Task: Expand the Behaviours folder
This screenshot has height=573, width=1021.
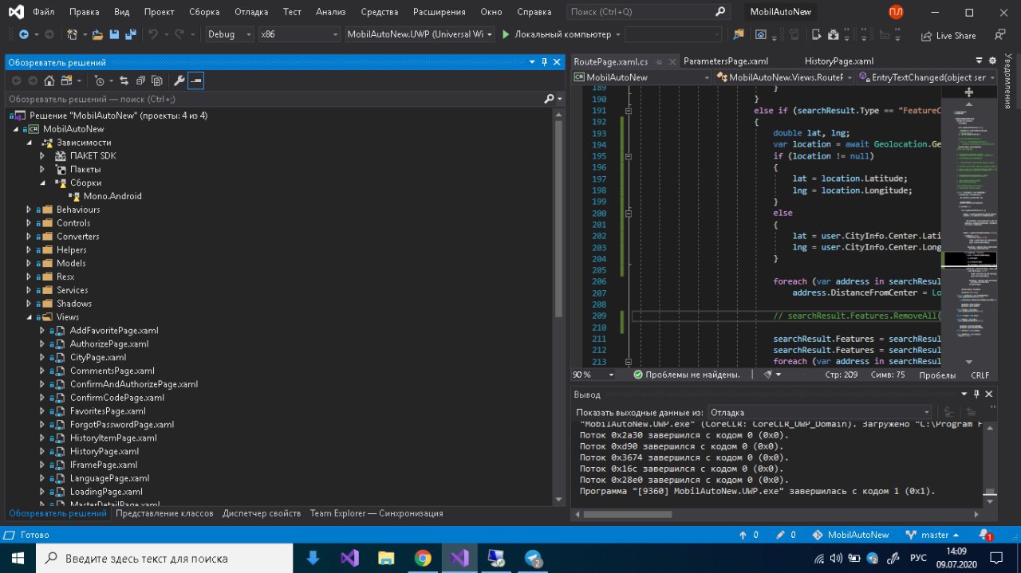Action: pyautogui.click(x=29, y=209)
